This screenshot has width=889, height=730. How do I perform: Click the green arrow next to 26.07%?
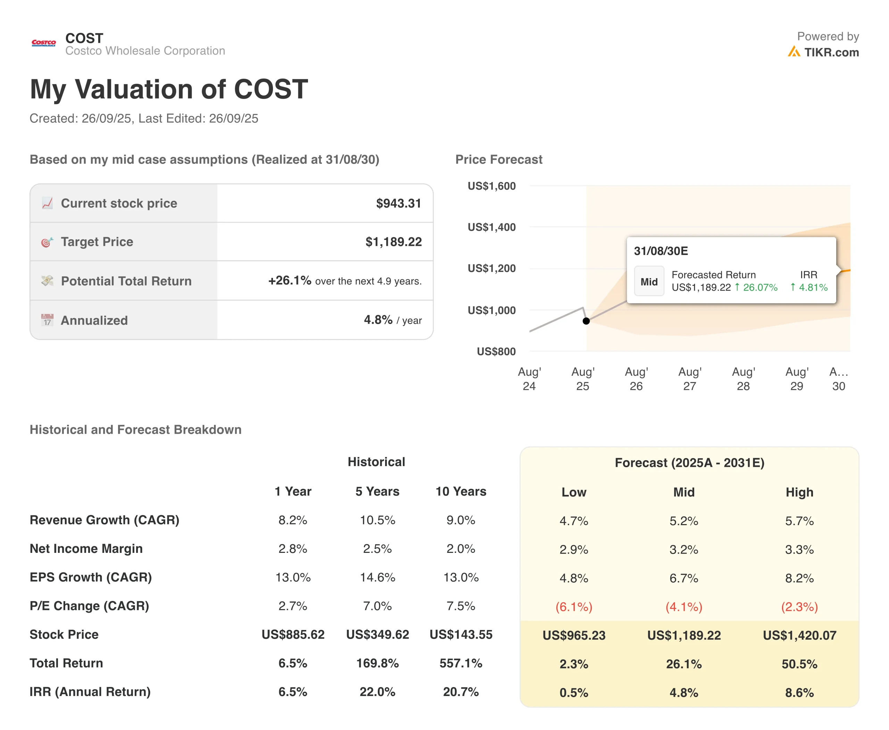click(737, 287)
